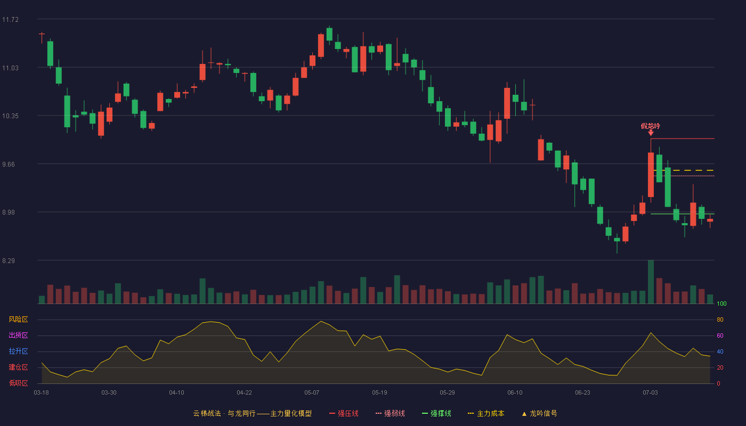Image resolution: width=746 pixels, height=426 pixels.
Task: Click the green 100 indicator scale value
Action: point(721,304)
